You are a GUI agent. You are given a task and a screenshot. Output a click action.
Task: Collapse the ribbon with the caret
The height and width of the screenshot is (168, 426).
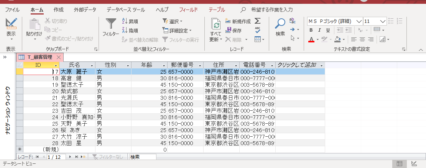(421, 50)
